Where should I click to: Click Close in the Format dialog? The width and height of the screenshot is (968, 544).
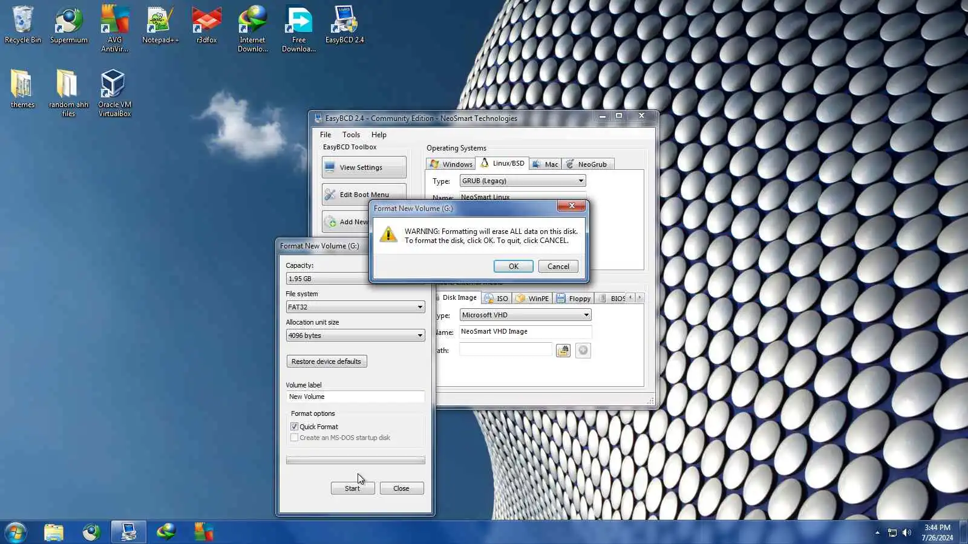(402, 488)
